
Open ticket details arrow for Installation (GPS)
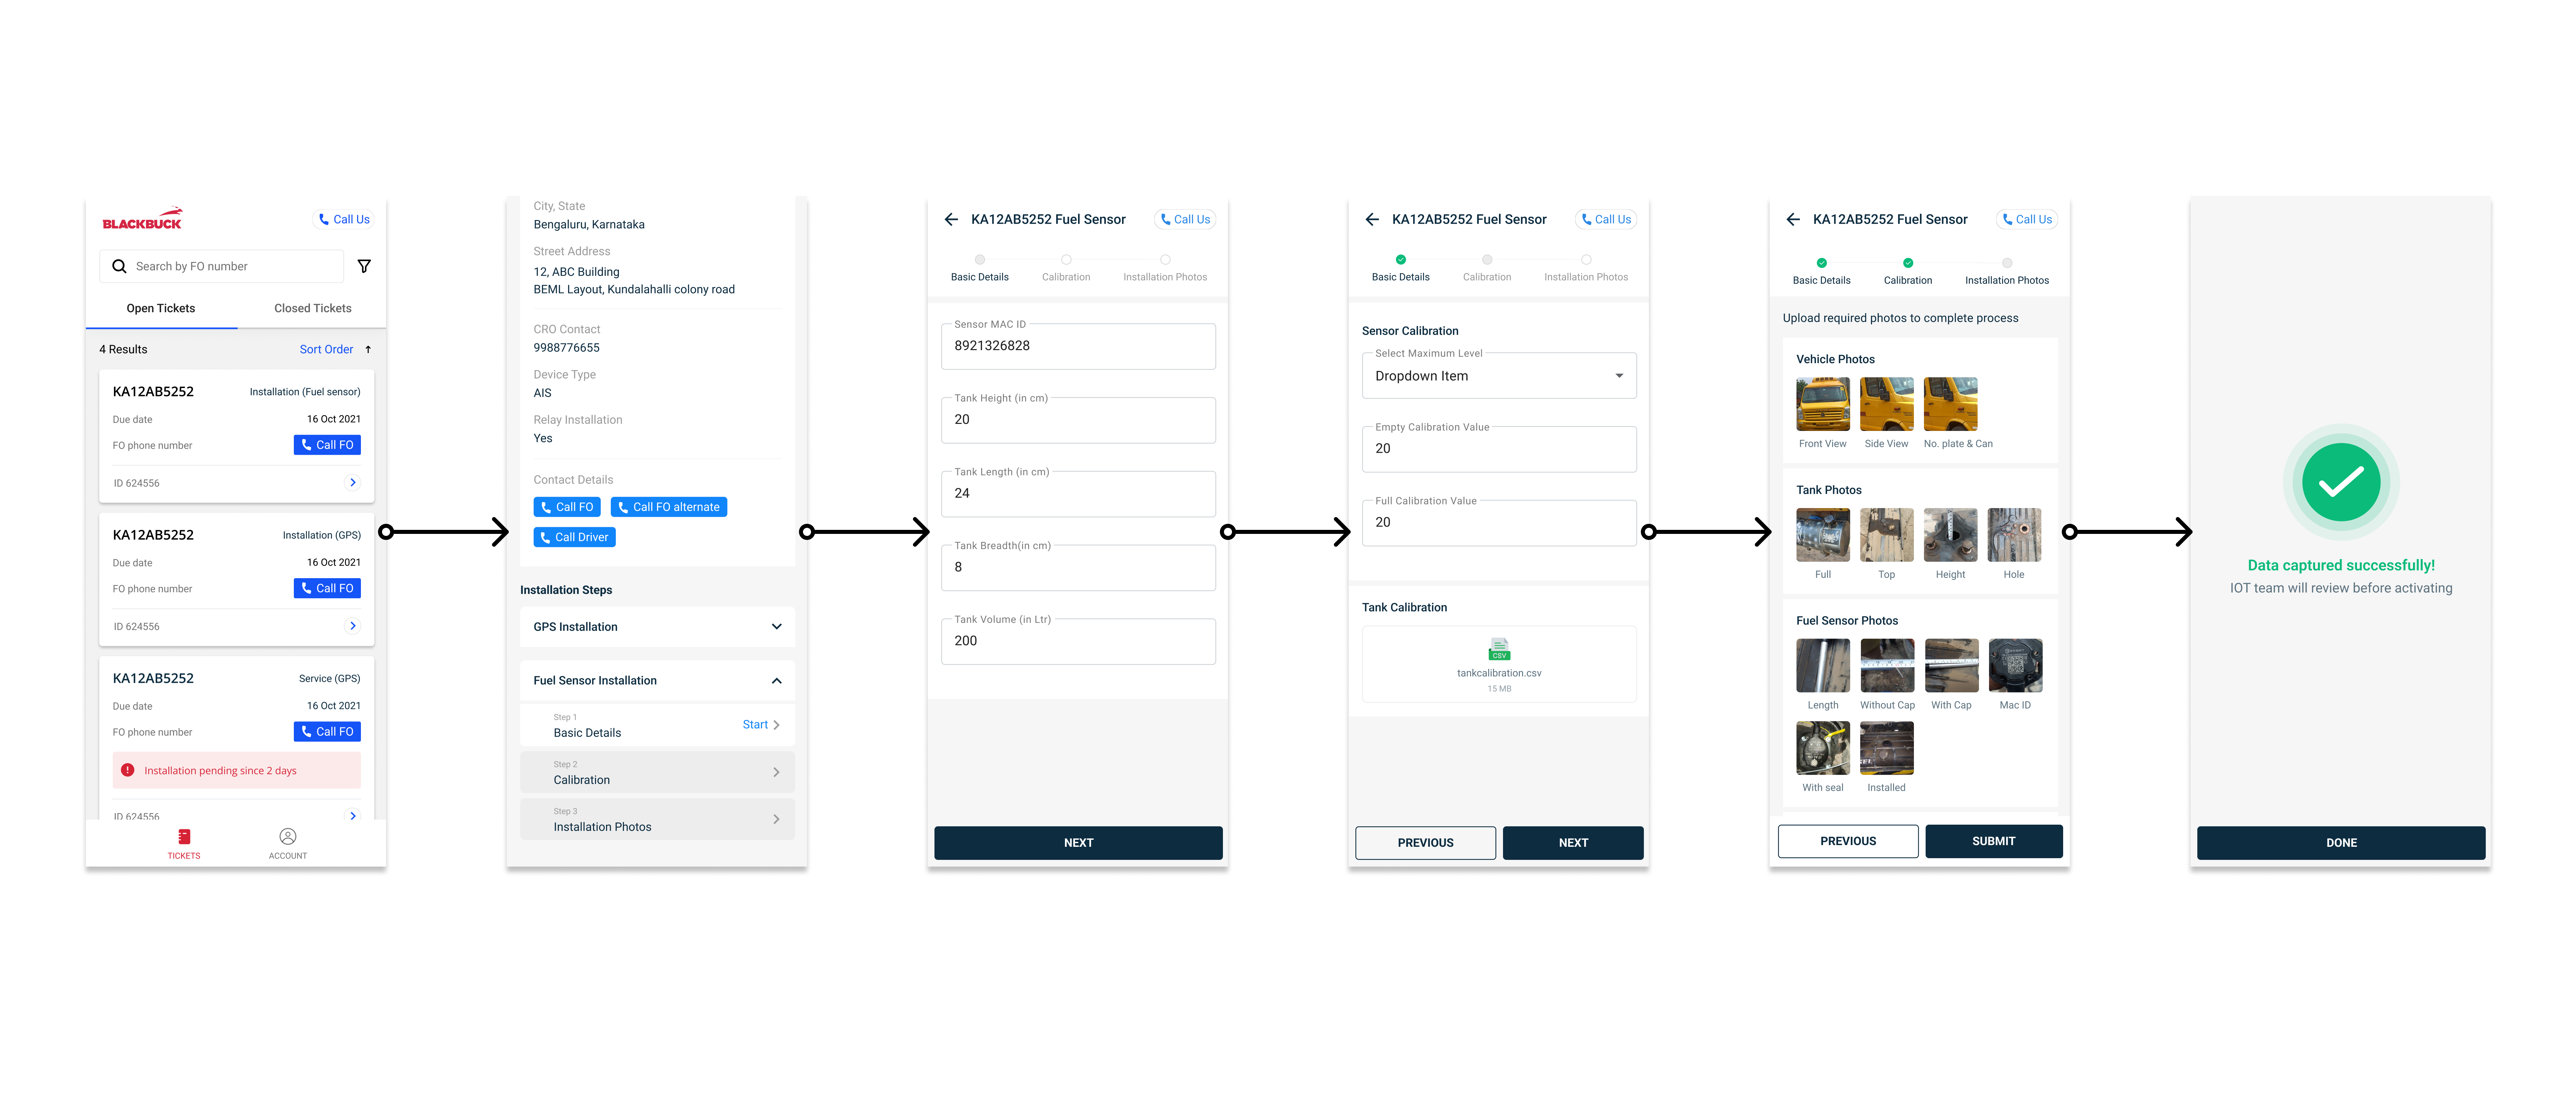[x=353, y=626]
